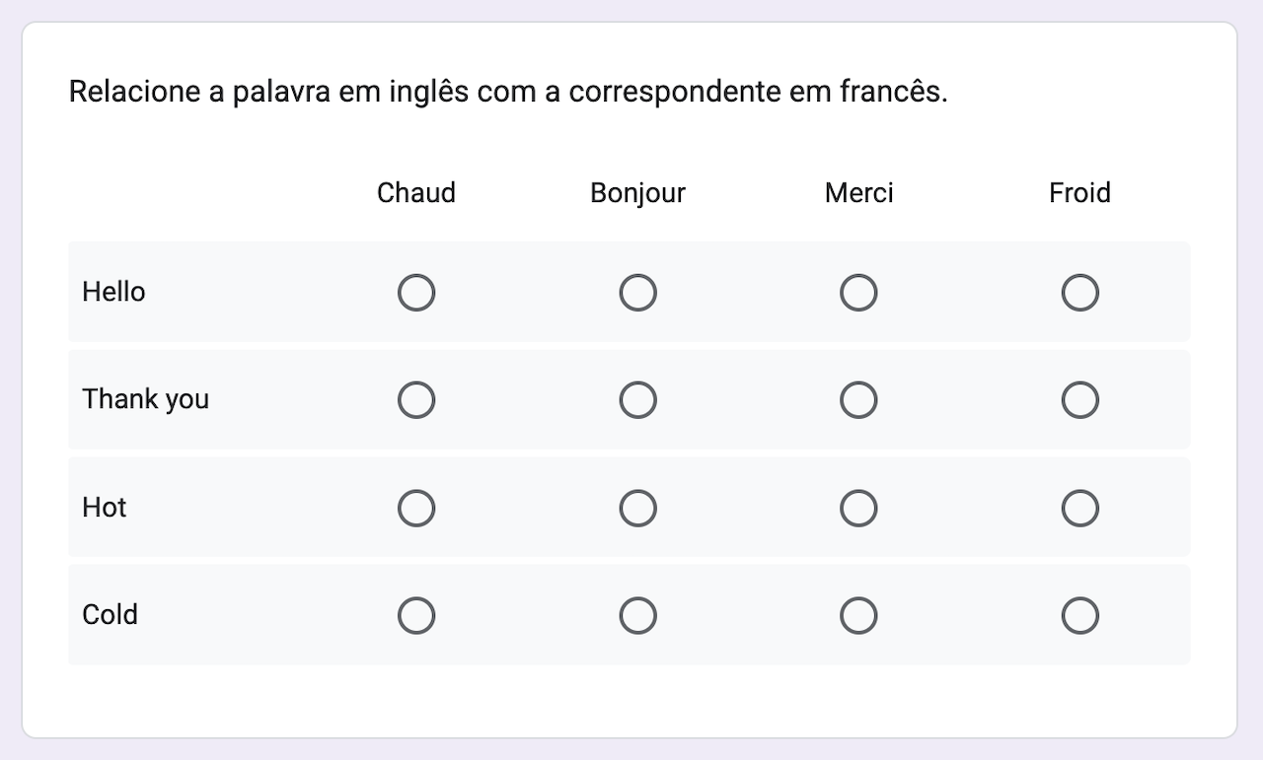
Task: Select Merci for the Hello row
Action: pyautogui.click(x=858, y=293)
